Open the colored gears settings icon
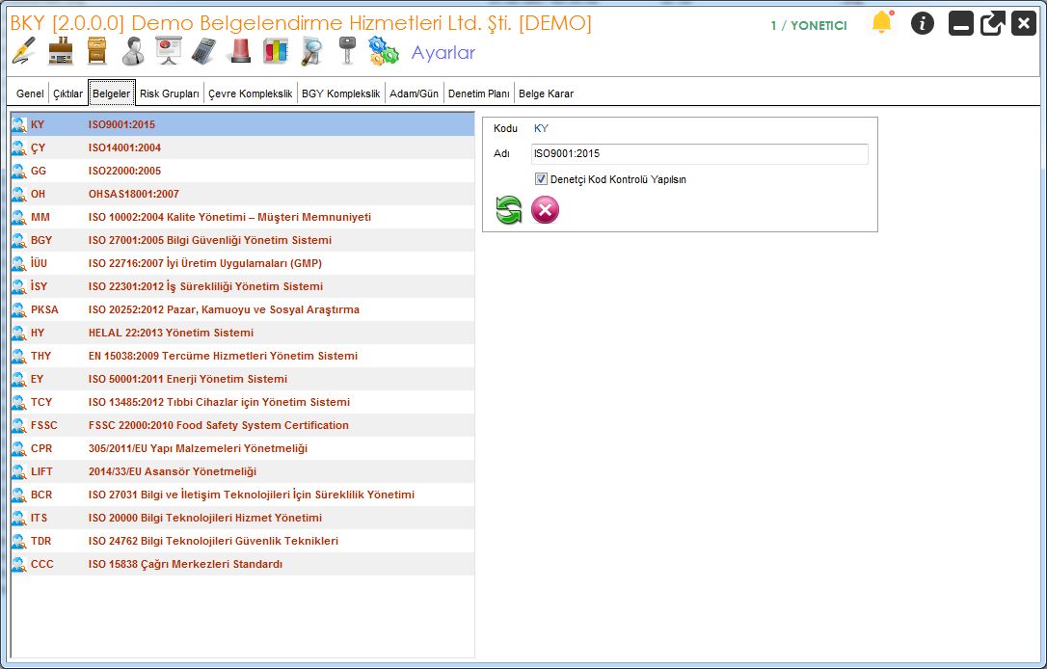This screenshot has height=669, width=1047. click(384, 51)
